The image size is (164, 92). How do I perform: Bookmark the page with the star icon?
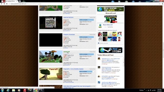(160, 4)
